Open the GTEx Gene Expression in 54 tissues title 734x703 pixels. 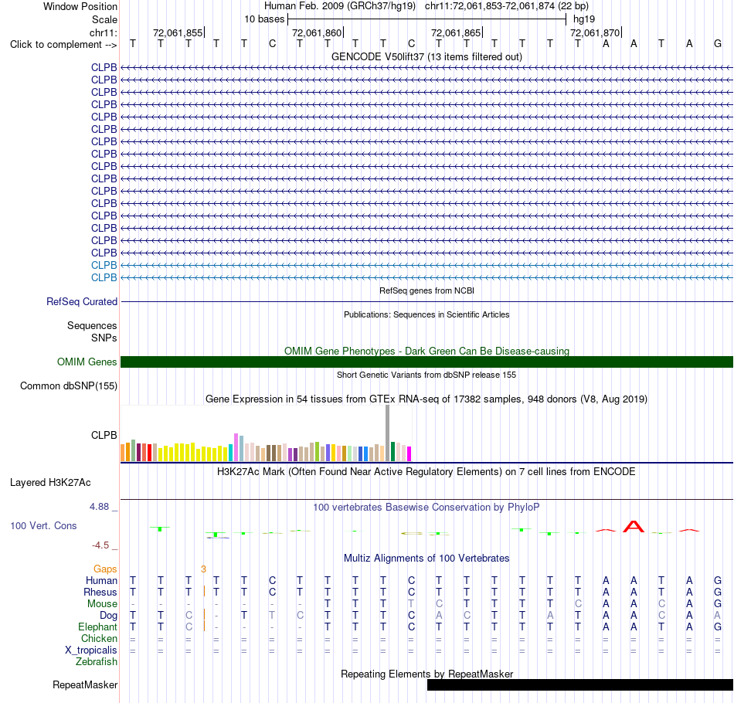pyautogui.click(x=426, y=399)
